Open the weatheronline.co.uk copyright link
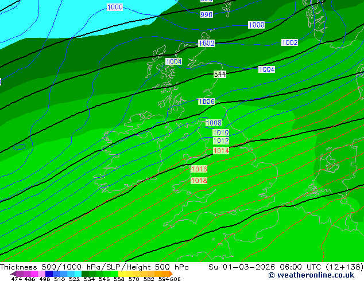Image resolution: width=364 pixels, height=281 pixels. tap(311, 275)
